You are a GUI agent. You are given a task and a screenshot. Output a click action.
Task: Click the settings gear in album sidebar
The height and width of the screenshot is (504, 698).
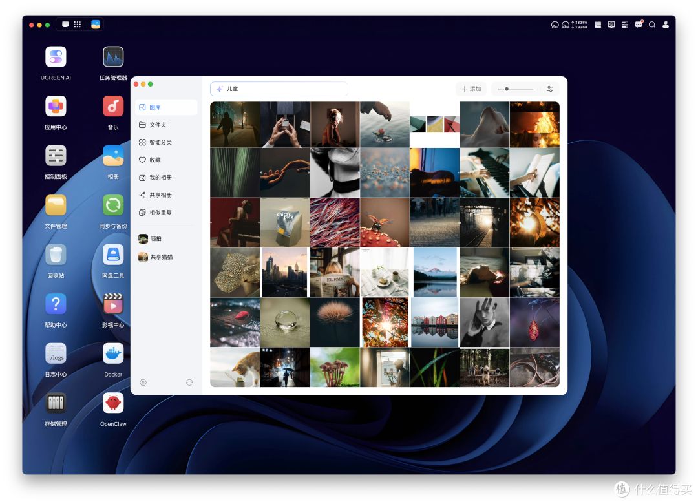click(143, 383)
